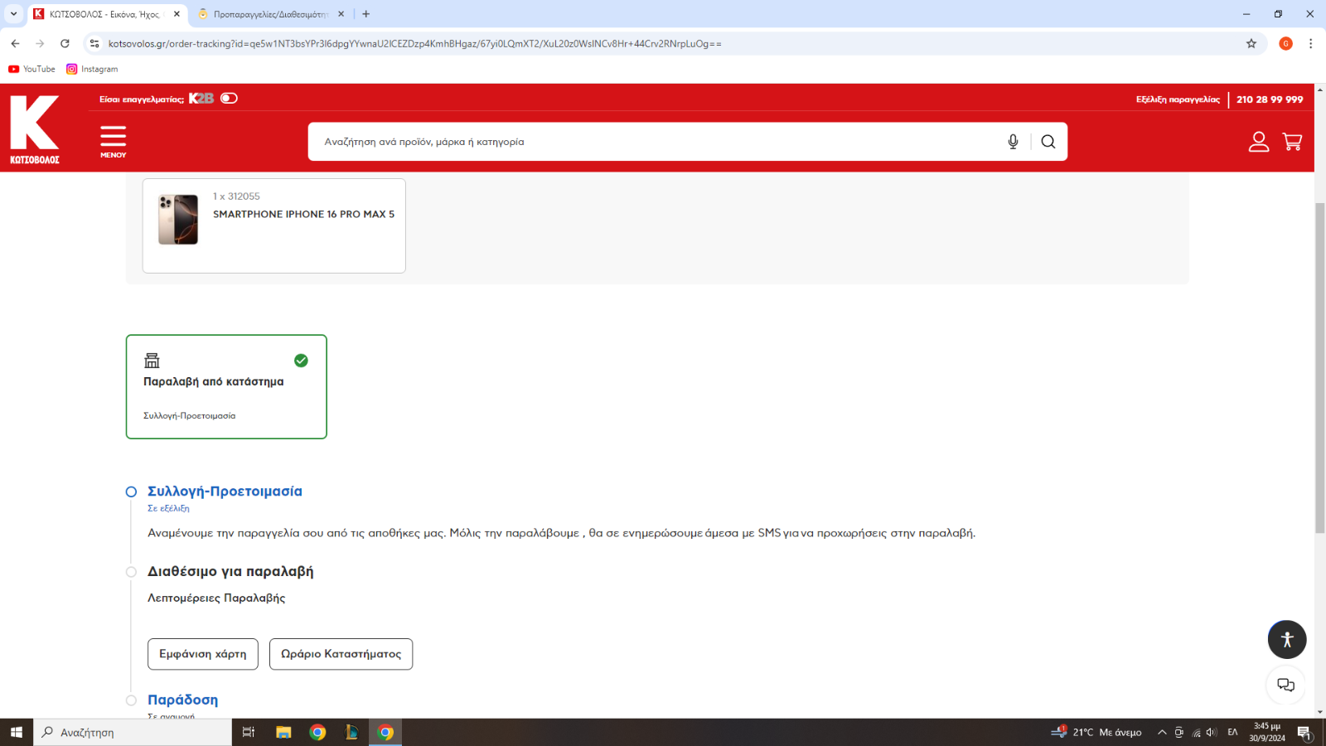This screenshot has height=746, width=1326.
Task: Click Διαθέσιμο για παραλαβή step heading
Action: click(230, 571)
